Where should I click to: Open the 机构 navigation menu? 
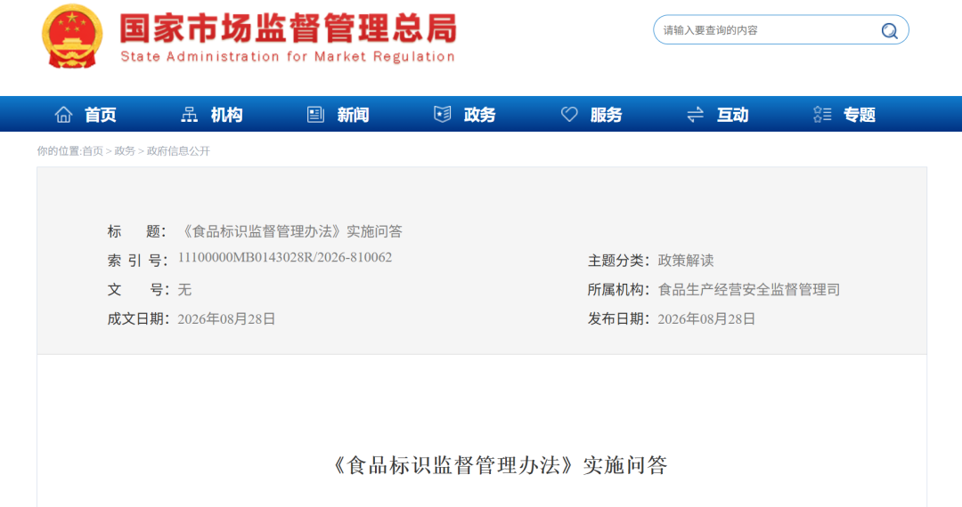pos(226,115)
